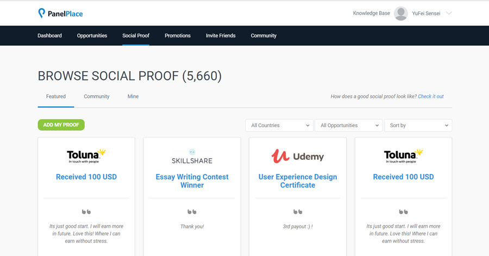Click the YuFei Sensei username
Screen dimensions: 489x256
click(x=426, y=14)
